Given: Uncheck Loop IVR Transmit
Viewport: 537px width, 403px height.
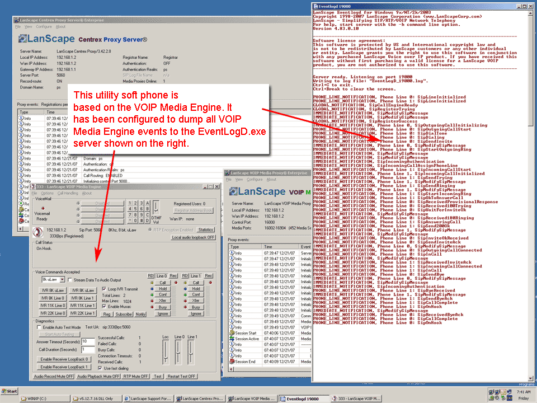Looking at the screenshot, I should pos(104,289).
